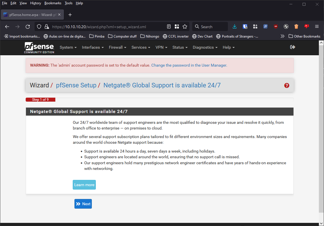Click the Next button

(83, 204)
